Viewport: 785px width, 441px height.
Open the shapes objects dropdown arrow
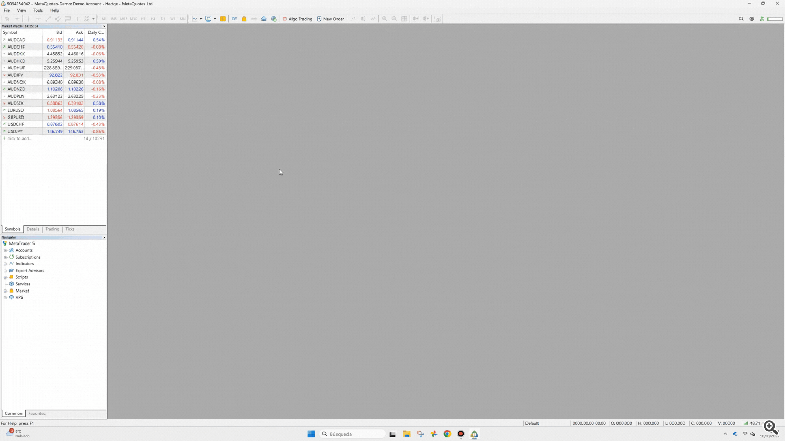coord(93,19)
